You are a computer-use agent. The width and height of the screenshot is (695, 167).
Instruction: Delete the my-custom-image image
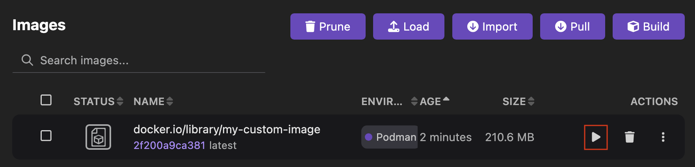[x=630, y=137]
